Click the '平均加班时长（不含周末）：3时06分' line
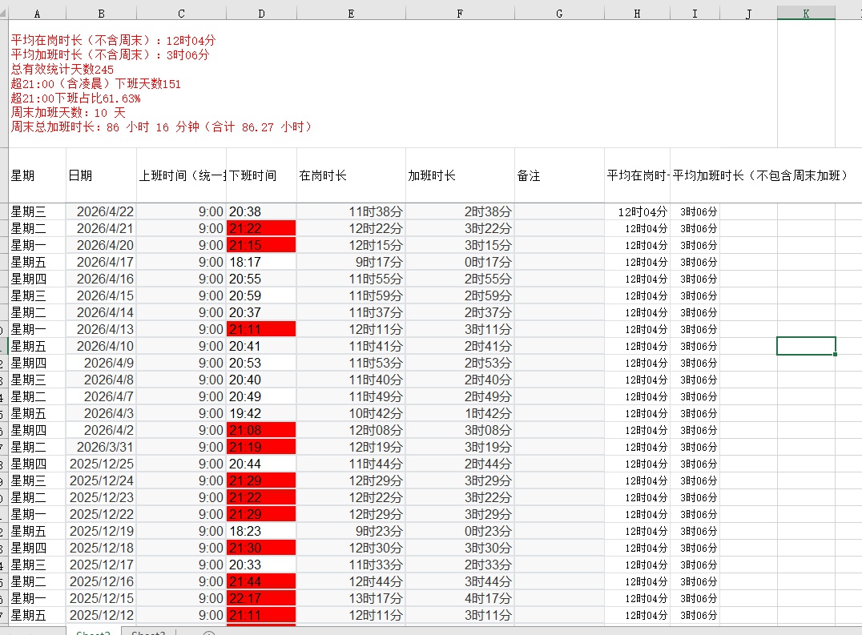Viewport: 862px width, 635px height. pos(110,54)
